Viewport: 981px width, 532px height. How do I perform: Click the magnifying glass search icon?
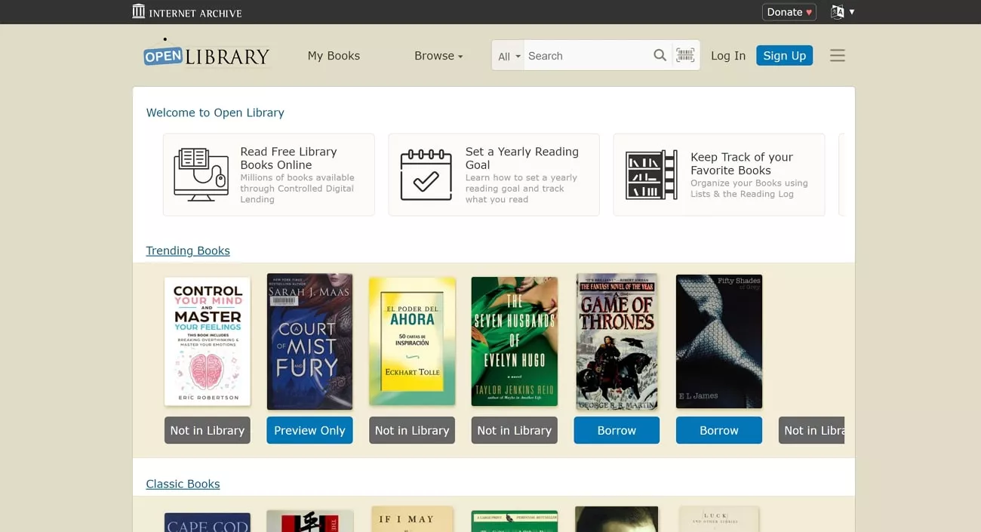pos(660,55)
